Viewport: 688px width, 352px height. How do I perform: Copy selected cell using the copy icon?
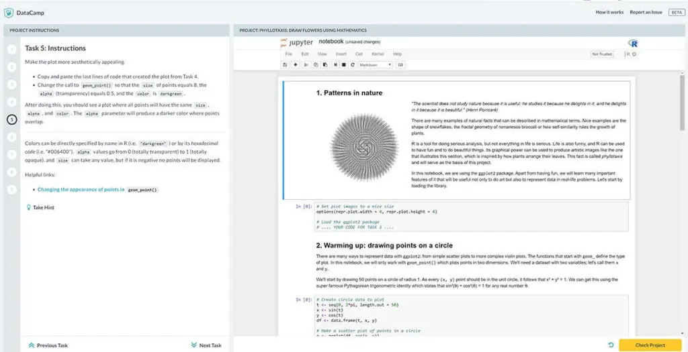coord(316,65)
